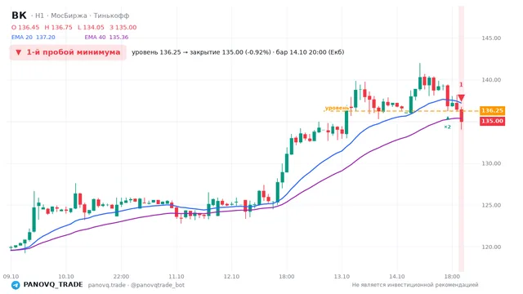Click the 'EMA 20 137.20' legend
The height and width of the screenshot is (294, 523).
(34, 38)
